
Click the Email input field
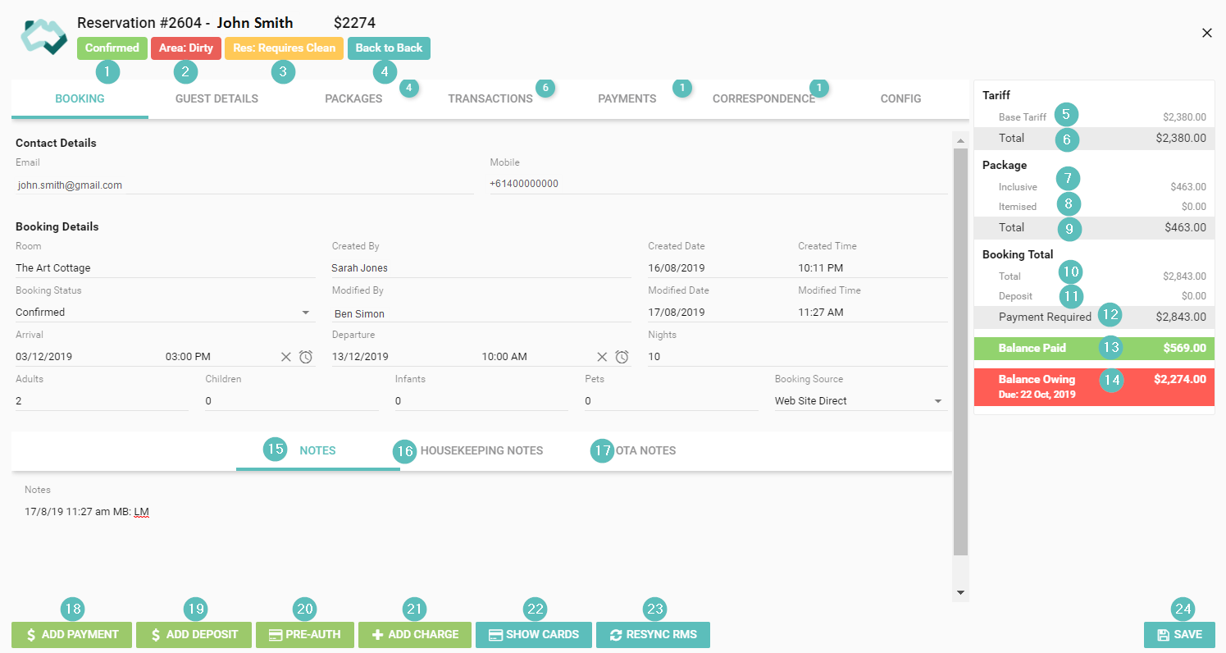[x=244, y=185]
